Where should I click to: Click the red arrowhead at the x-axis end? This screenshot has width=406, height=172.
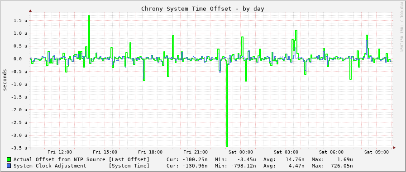pos(394,148)
